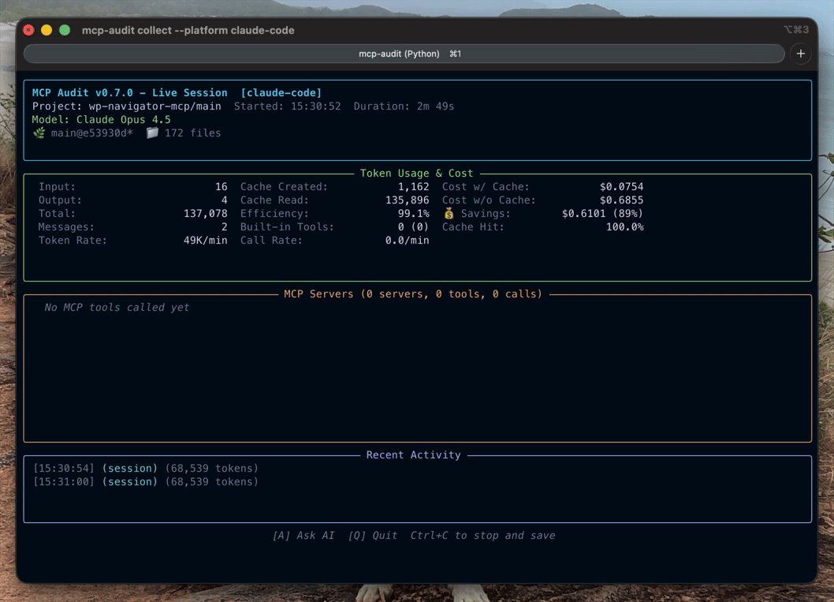Click the Output value 4
Screen dimensions: 834x602
click(225, 200)
